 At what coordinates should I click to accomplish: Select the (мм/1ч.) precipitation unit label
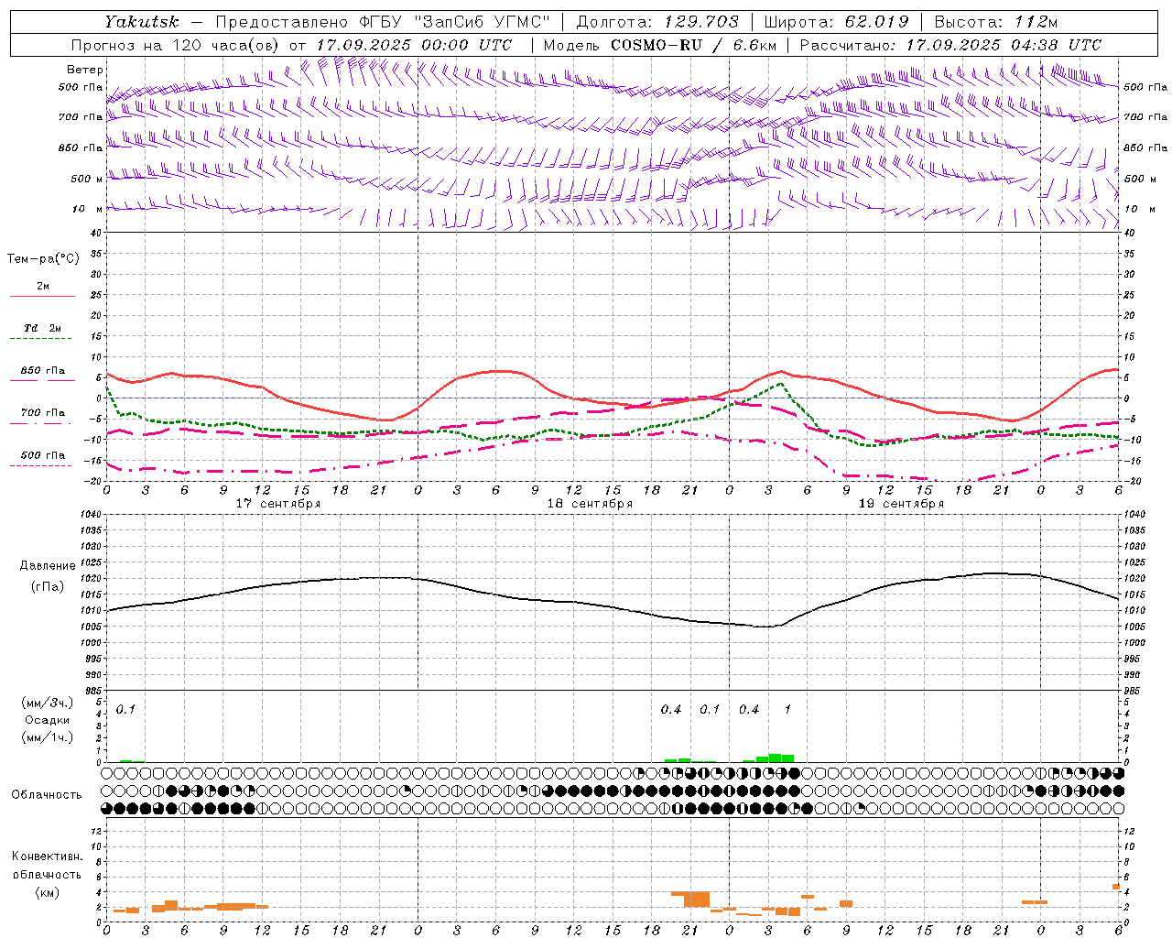point(48,737)
